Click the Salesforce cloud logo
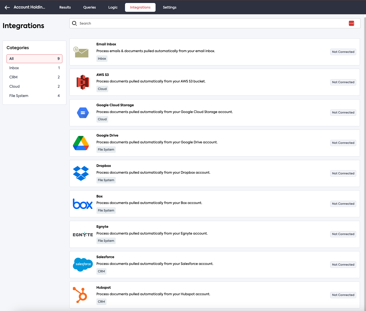The height and width of the screenshot is (311, 366). 83,264
